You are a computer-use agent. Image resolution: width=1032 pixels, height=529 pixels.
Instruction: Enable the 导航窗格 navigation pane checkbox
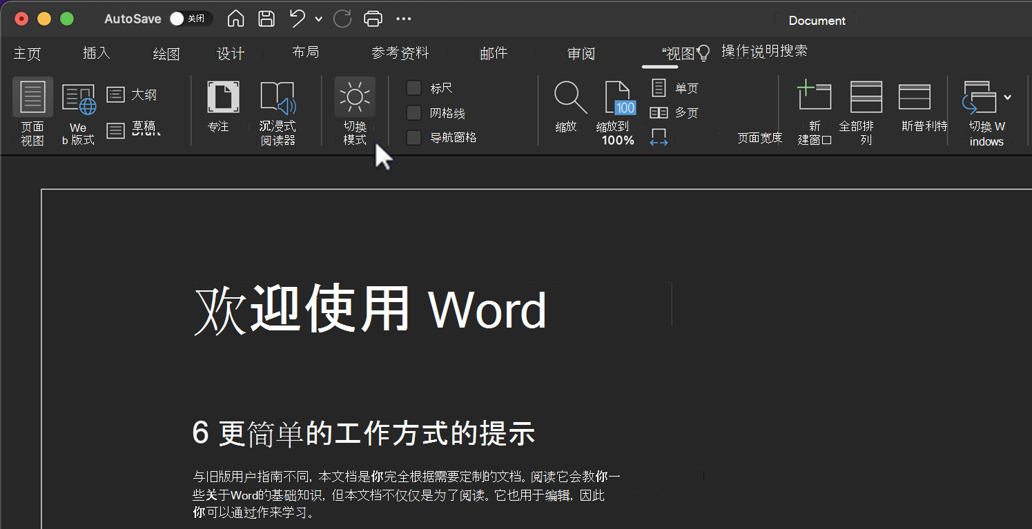point(413,137)
